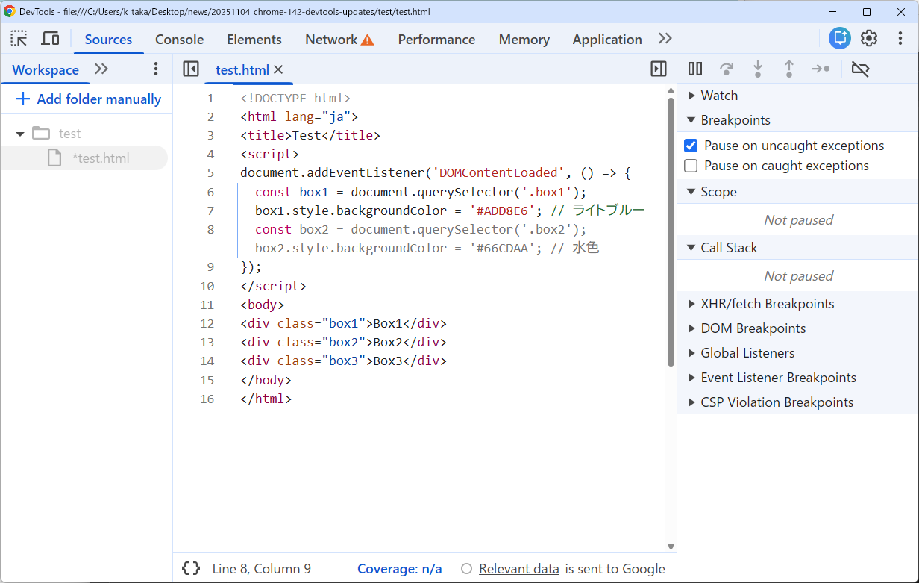Viewport: 919px width, 583px height.
Task: Click Add folder manually
Action: click(x=89, y=99)
